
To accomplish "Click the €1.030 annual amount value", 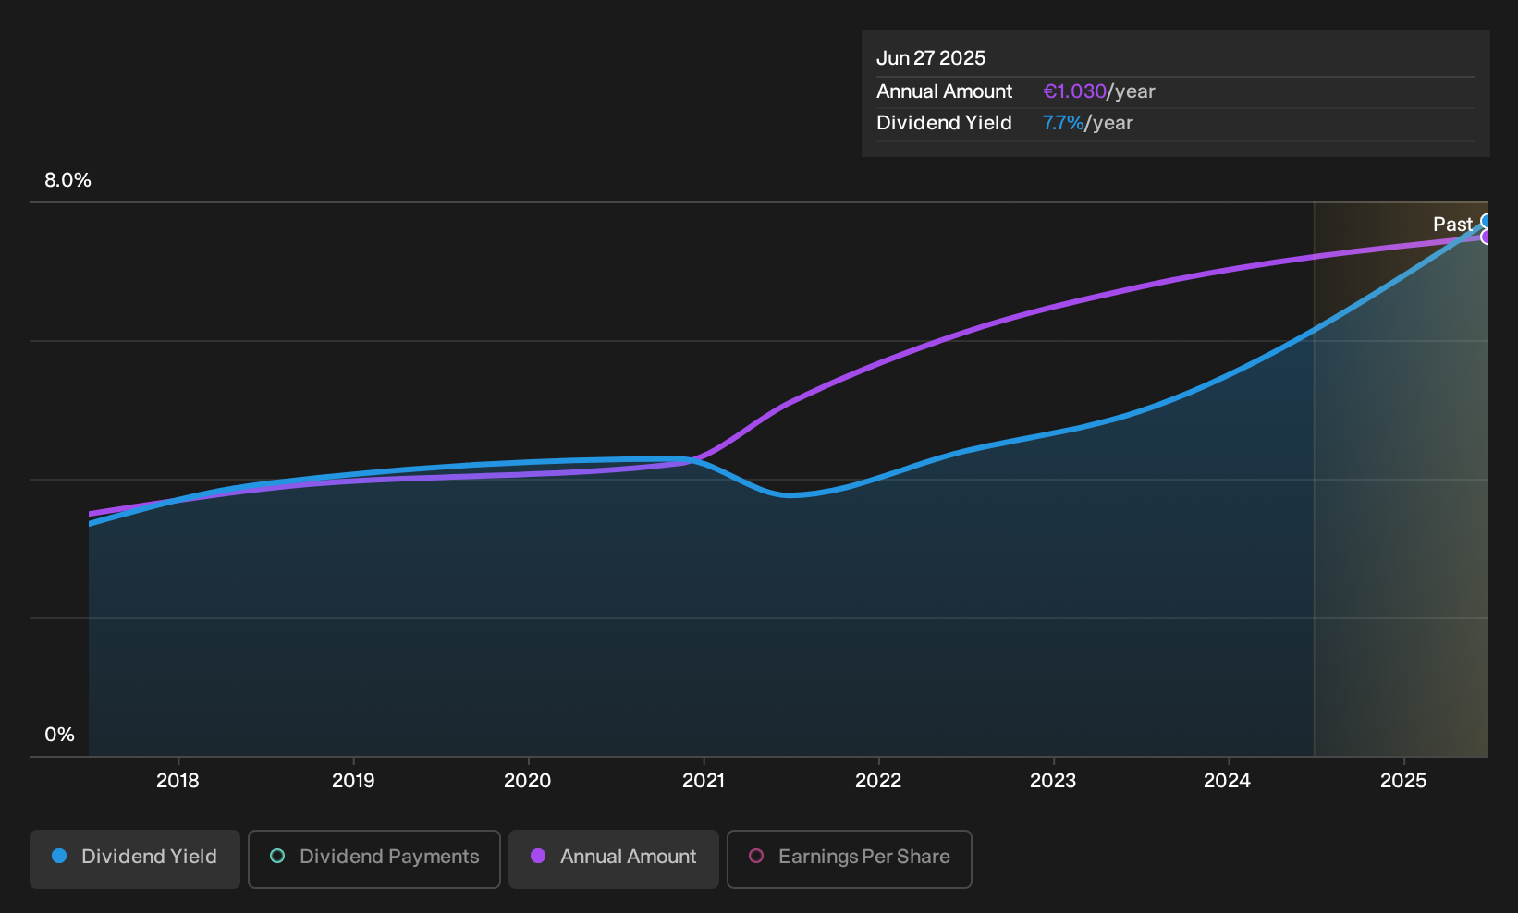I will point(1074,91).
